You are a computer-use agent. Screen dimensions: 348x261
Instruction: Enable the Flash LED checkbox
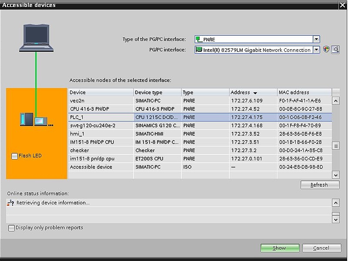point(14,156)
